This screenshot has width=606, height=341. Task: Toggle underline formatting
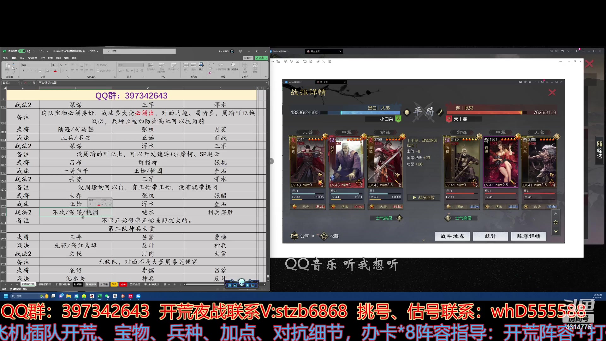(32, 71)
